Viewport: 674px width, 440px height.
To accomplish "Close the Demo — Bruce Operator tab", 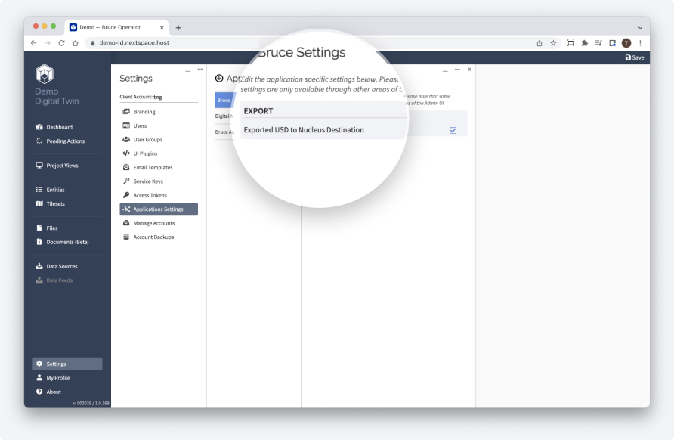I will click(x=162, y=27).
